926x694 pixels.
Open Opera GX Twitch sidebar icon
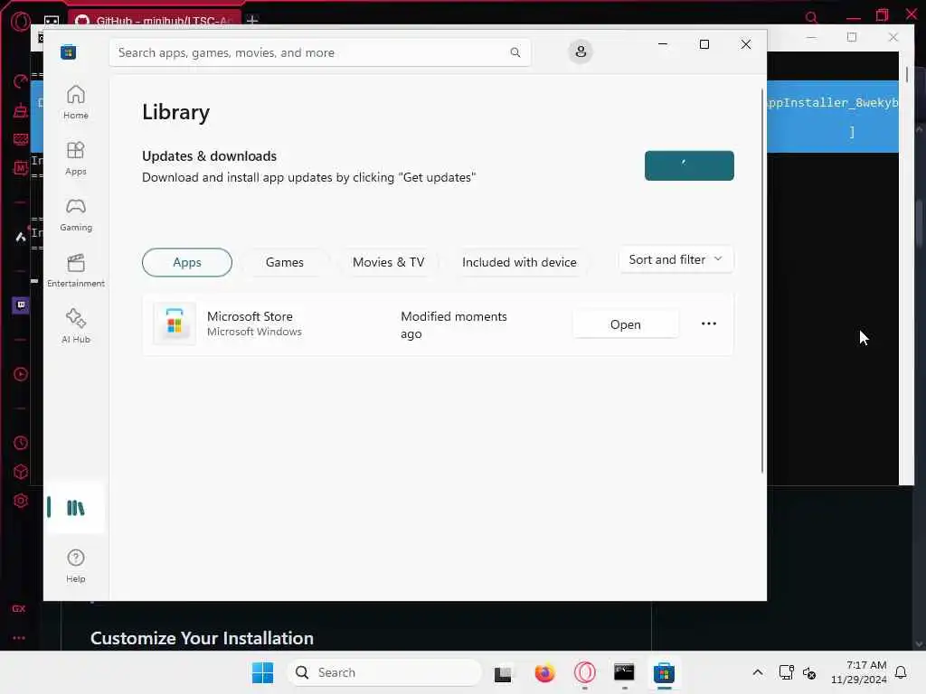click(x=21, y=305)
